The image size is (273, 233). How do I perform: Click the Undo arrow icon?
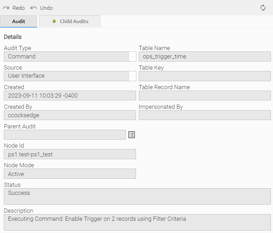[34, 8]
